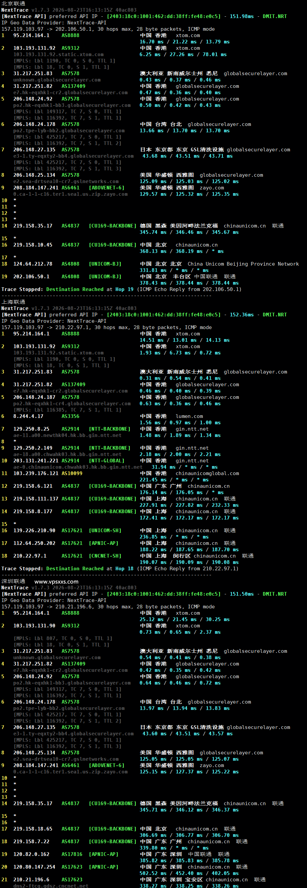Click the latency line 6.25 ms / 27.26 ms / 78.01 ms
This screenshot has height=888, width=307.
pyautogui.click(x=183, y=54)
